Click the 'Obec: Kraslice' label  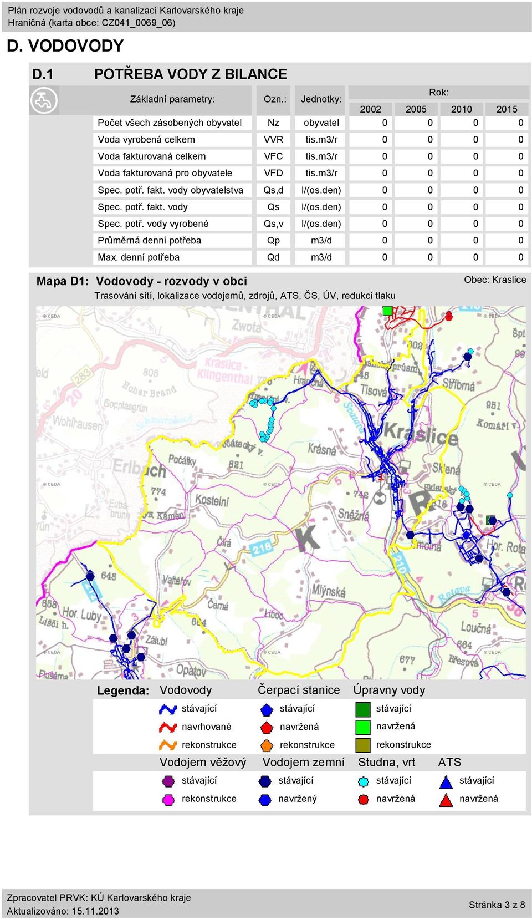[495, 280]
